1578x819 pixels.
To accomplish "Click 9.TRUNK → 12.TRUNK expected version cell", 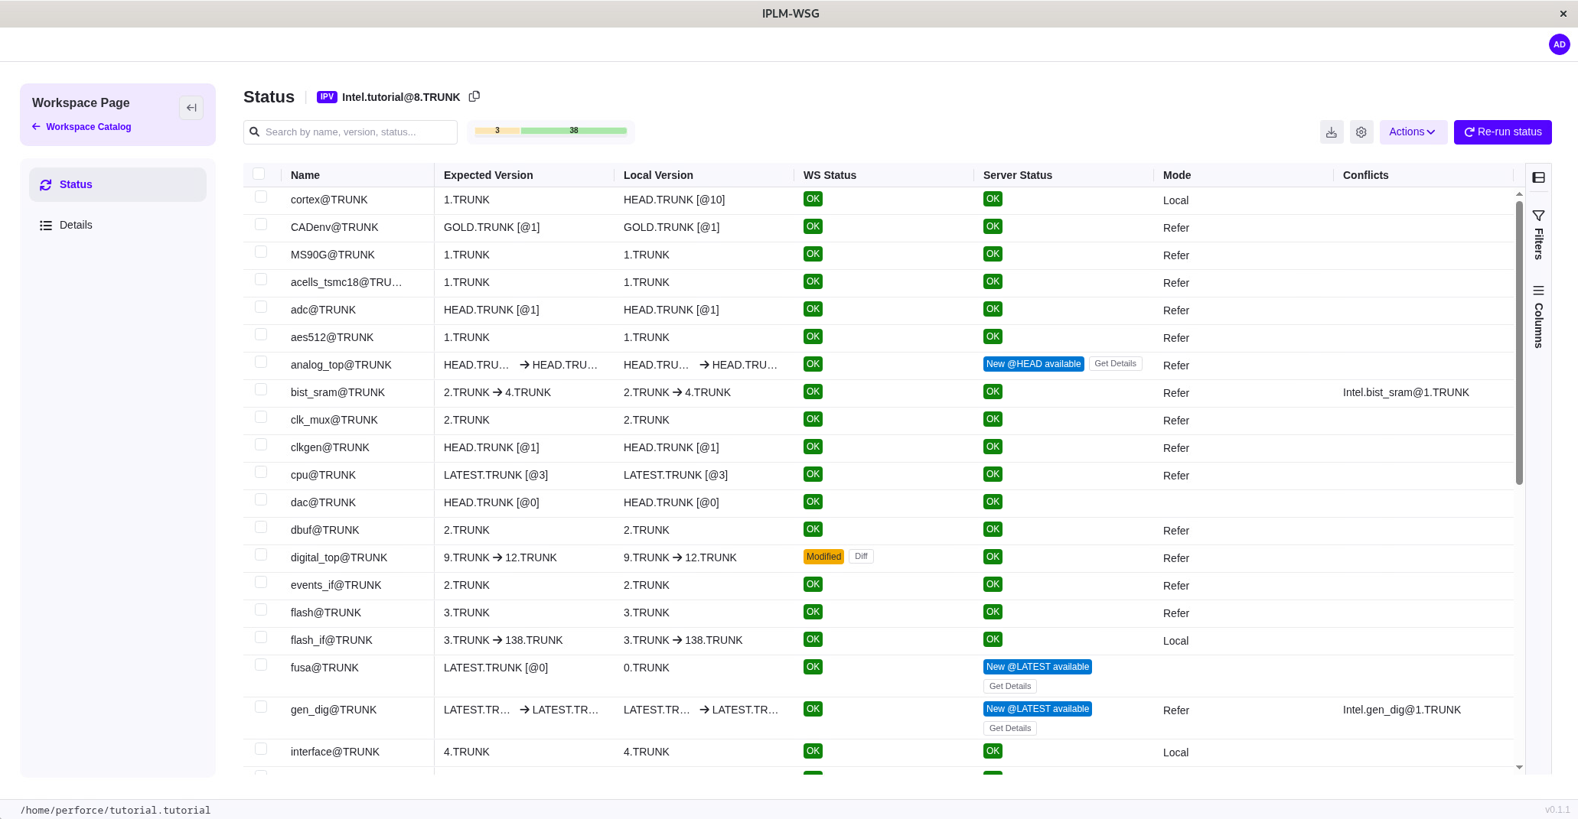I will [x=500, y=557].
